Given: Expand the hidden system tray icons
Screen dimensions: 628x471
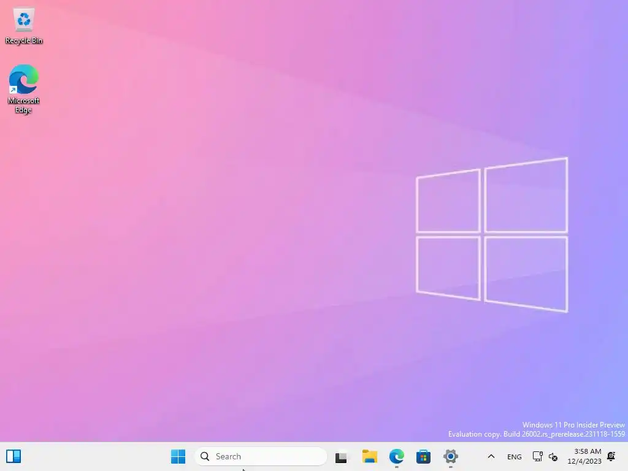Looking at the screenshot, I should 491,456.
